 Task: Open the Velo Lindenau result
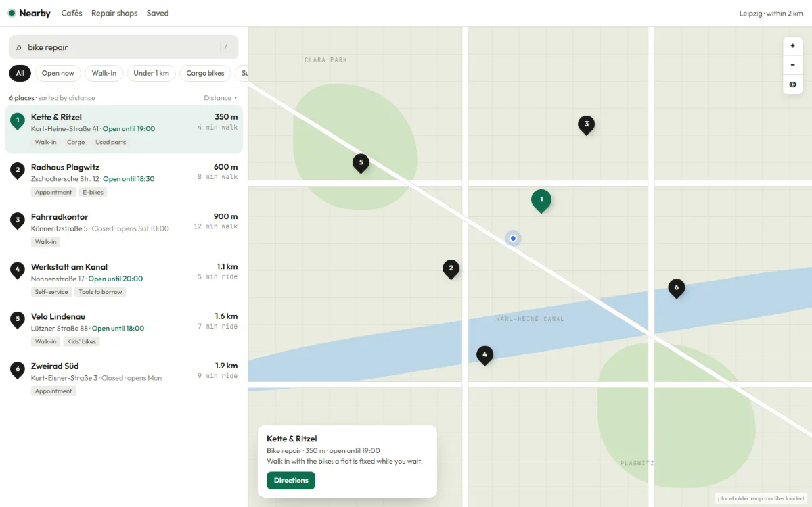123,328
